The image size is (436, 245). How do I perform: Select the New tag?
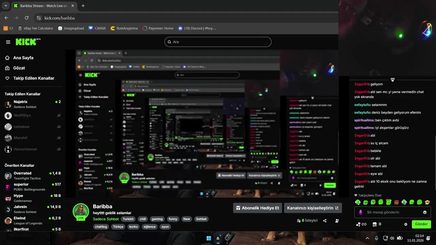pyautogui.click(x=187, y=219)
